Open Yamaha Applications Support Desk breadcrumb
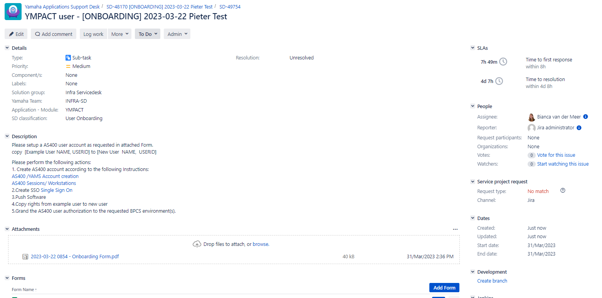The height and width of the screenshot is (298, 602). tap(62, 7)
